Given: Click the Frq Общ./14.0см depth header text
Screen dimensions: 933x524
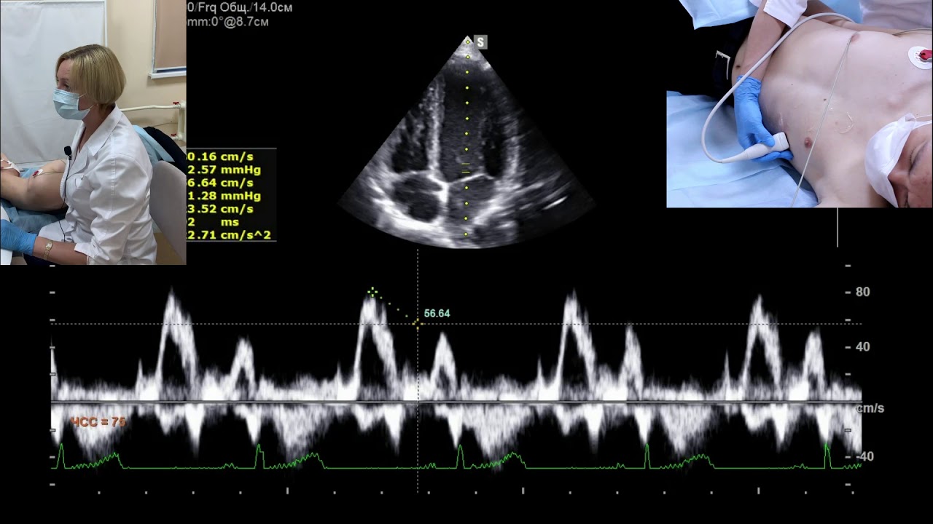Looking at the screenshot, I should [240, 7].
